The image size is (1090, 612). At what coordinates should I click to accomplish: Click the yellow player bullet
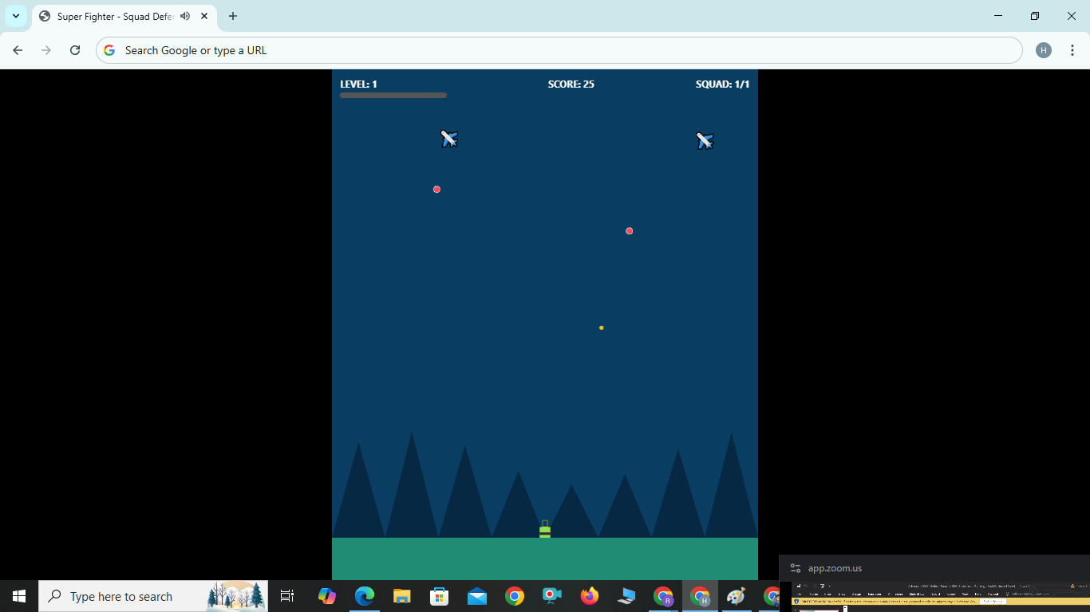click(x=601, y=328)
